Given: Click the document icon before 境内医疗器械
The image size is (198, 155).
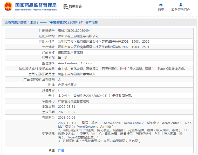Looking at the screenshot, I should click(x=6, y=22).
